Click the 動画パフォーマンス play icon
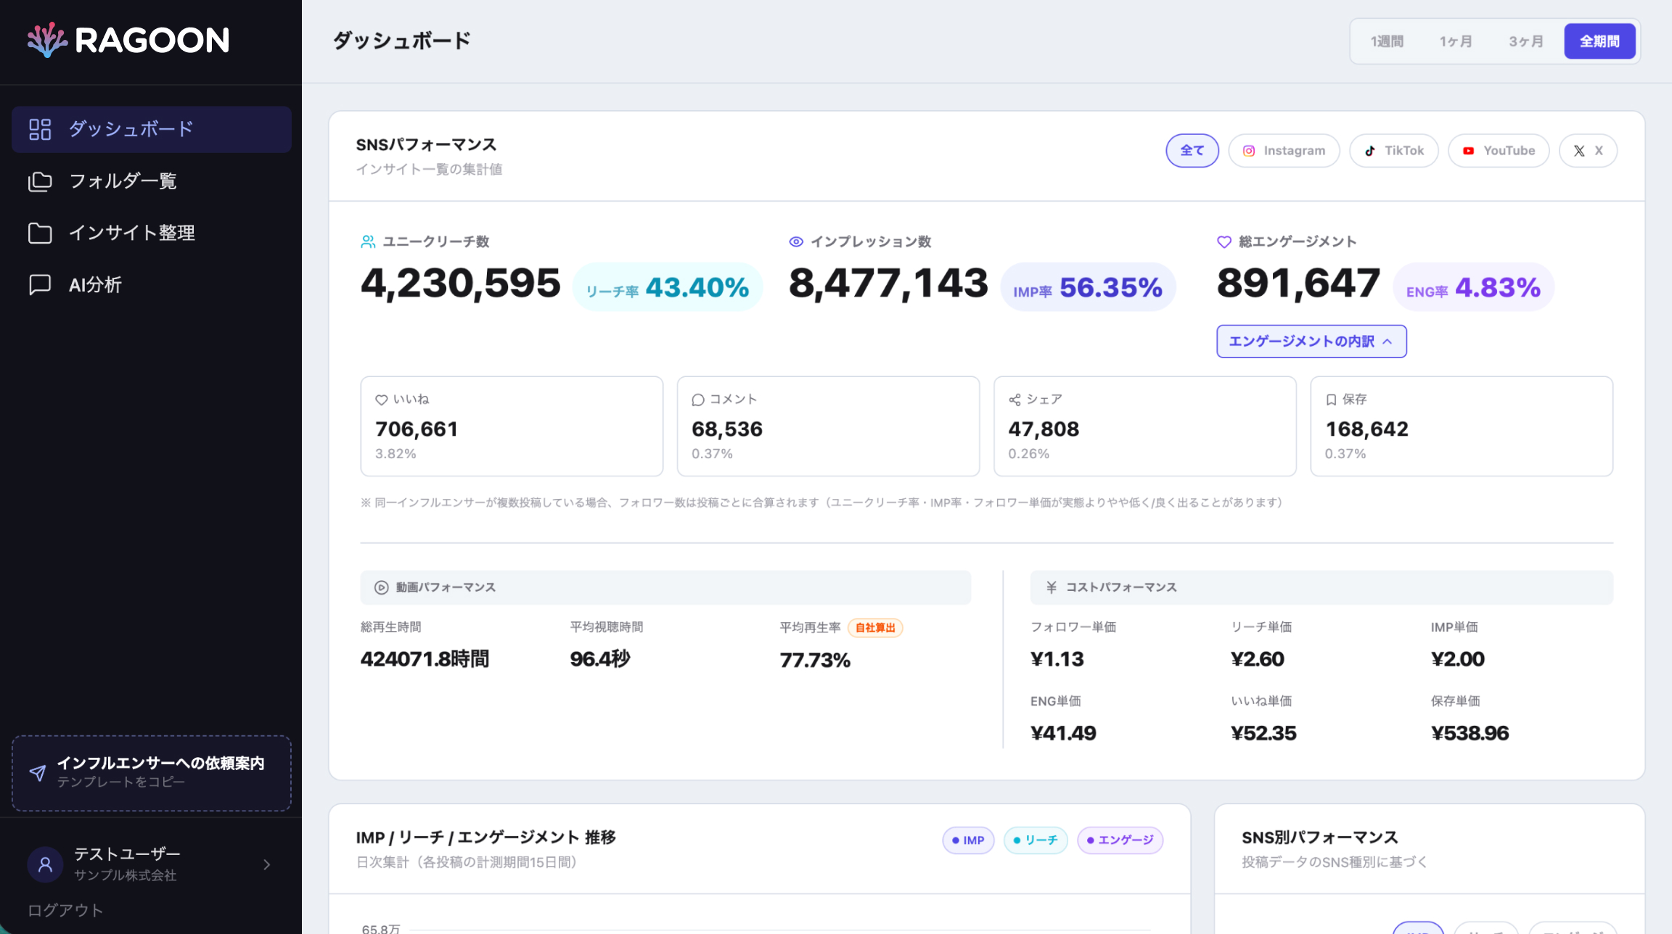 [381, 587]
